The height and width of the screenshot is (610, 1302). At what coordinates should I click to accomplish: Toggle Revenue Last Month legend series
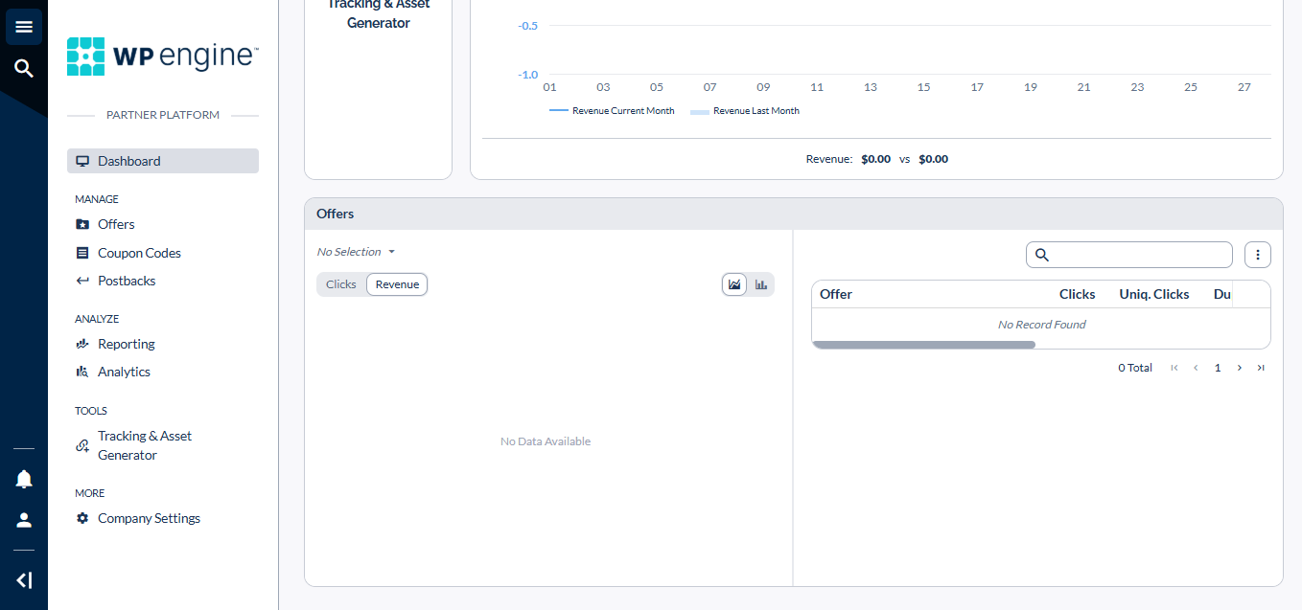(745, 111)
